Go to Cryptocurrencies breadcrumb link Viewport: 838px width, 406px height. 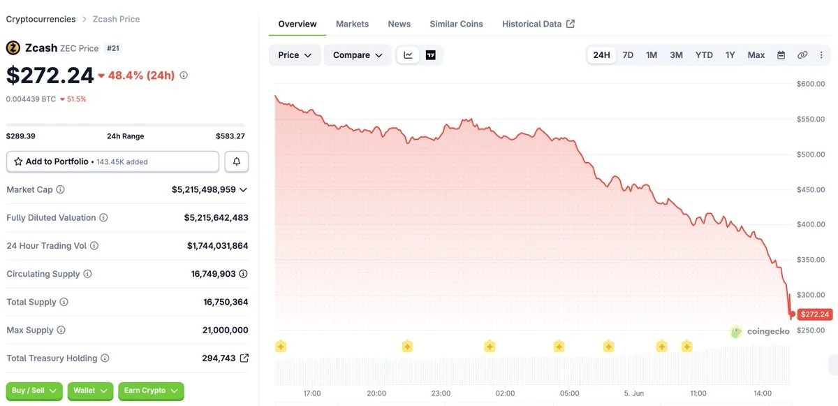tap(41, 19)
